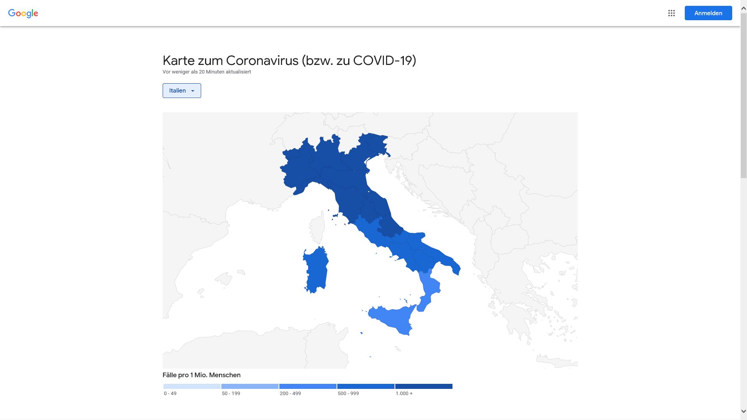747x420 pixels.
Task: Select the 0 - 49 legend color swatch
Action: [192, 386]
